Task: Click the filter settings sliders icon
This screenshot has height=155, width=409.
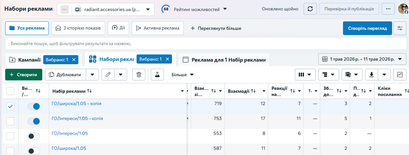Action: click(400, 28)
